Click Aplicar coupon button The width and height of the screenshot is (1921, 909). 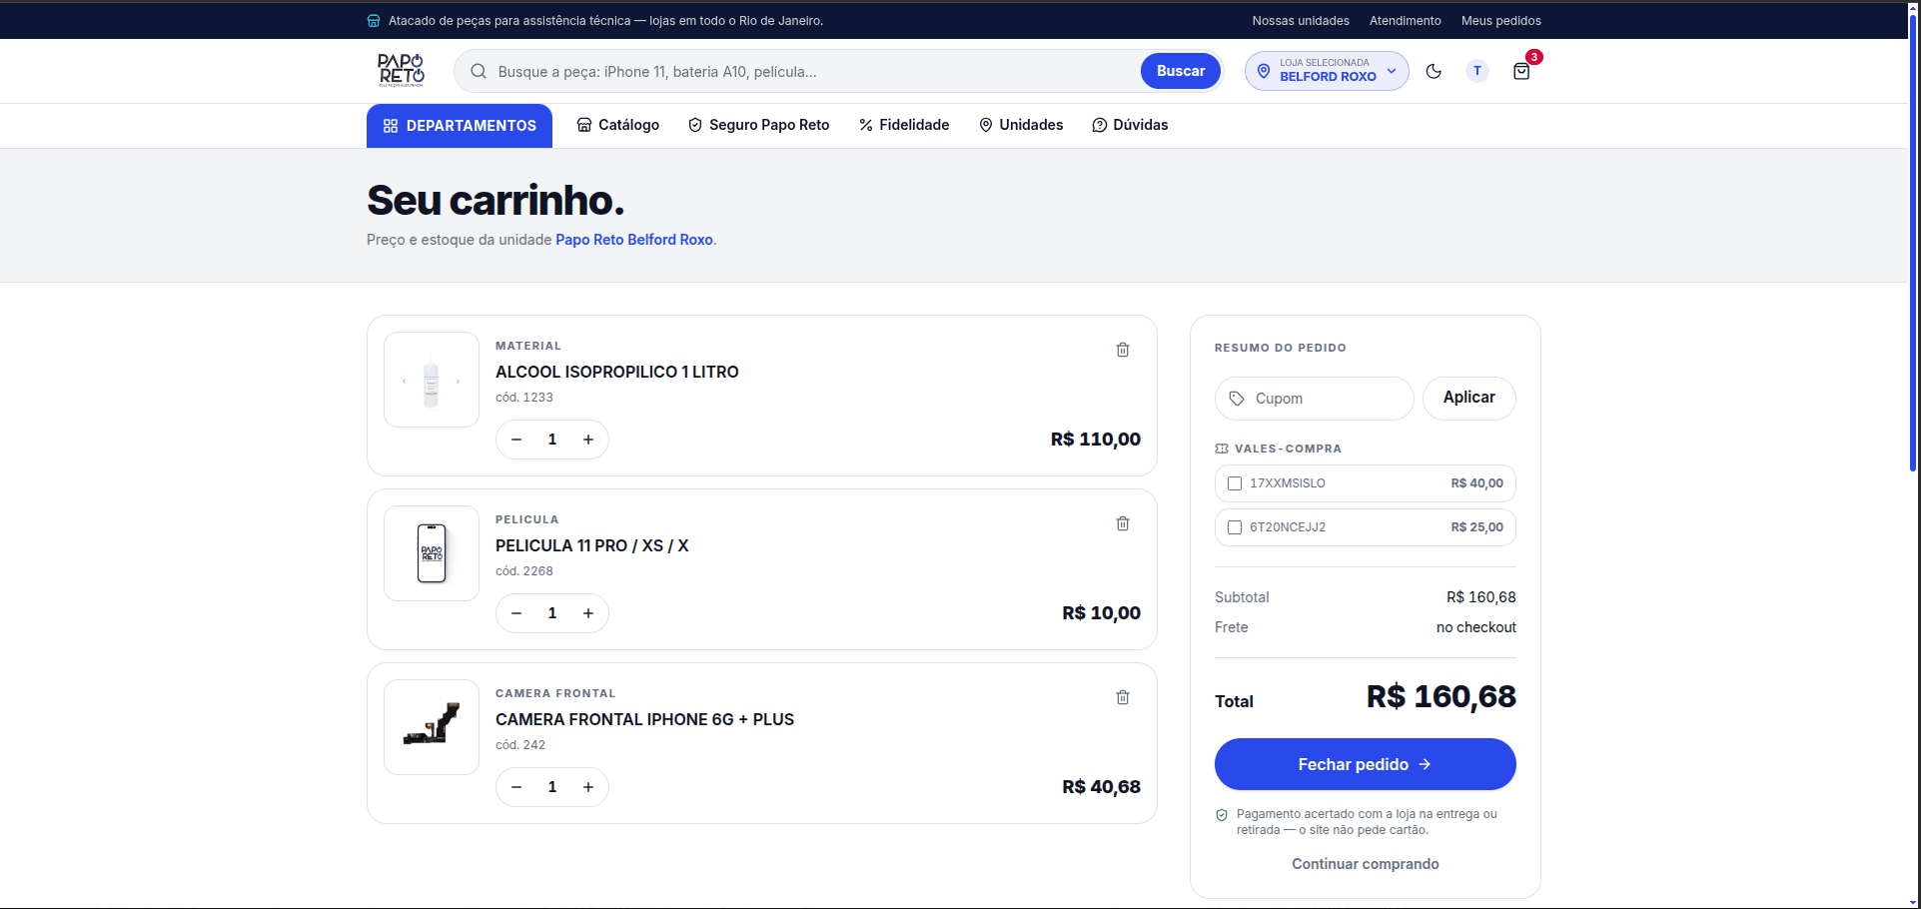click(x=1468, y=398)
